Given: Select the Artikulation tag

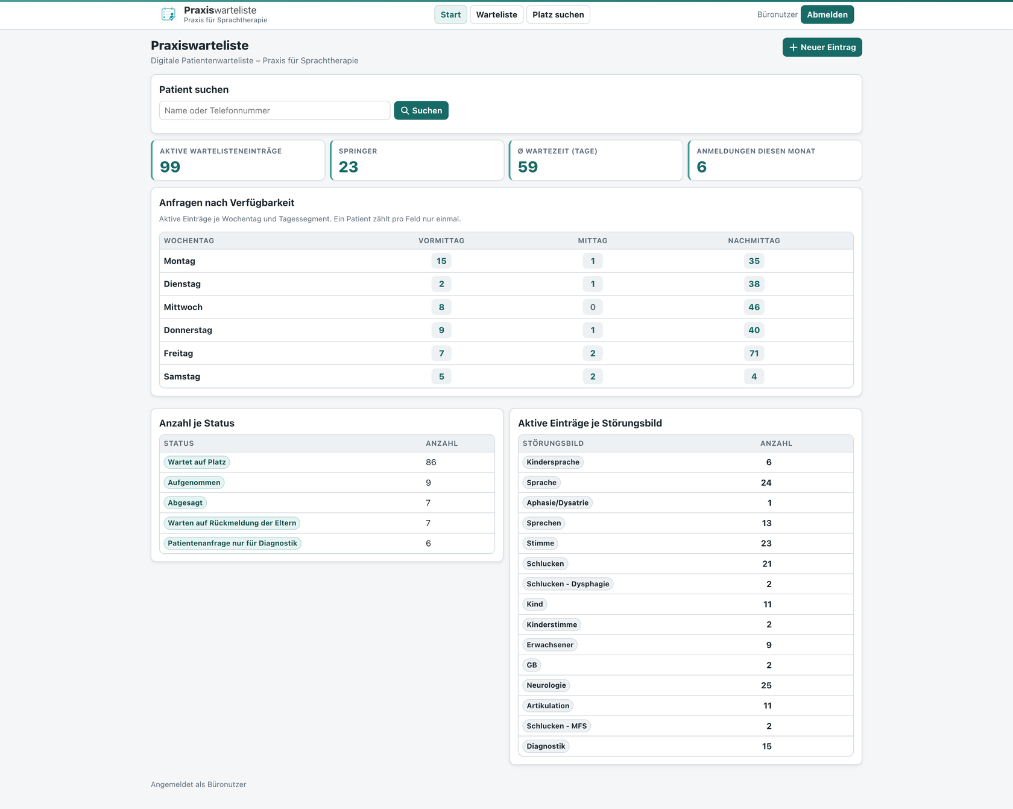Looking at the screenshot, I should point(548,706).
